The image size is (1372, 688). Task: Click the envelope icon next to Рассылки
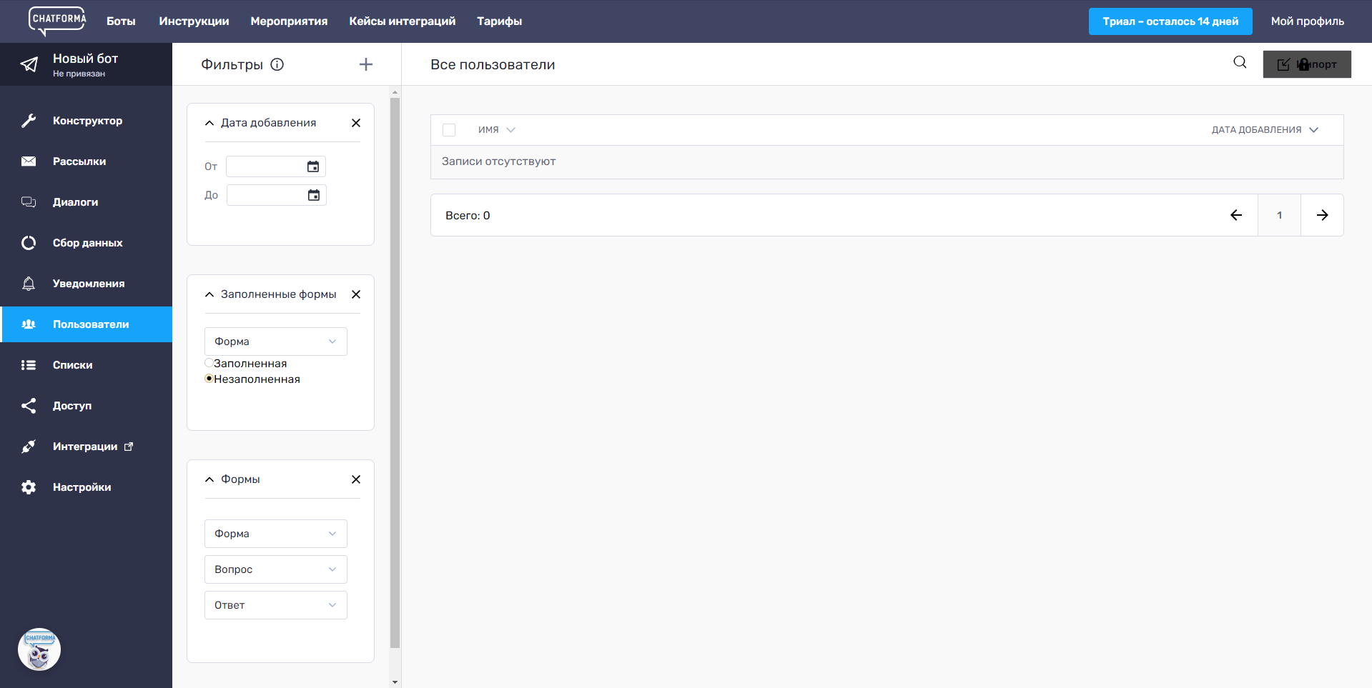(x=29, y=161)
